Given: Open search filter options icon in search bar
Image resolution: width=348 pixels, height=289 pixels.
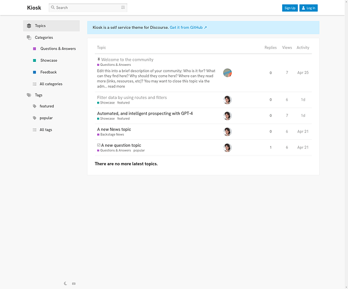Looking at the screenshot, I should (123, 8).
